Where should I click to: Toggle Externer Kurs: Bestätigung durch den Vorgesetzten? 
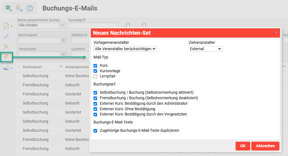point(95,115)
